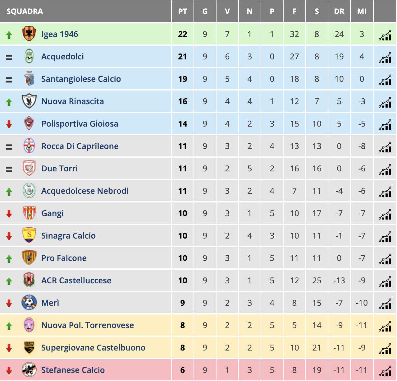
Task: Open the Acquedolcese Nebrodi team link
Action: 85,191
